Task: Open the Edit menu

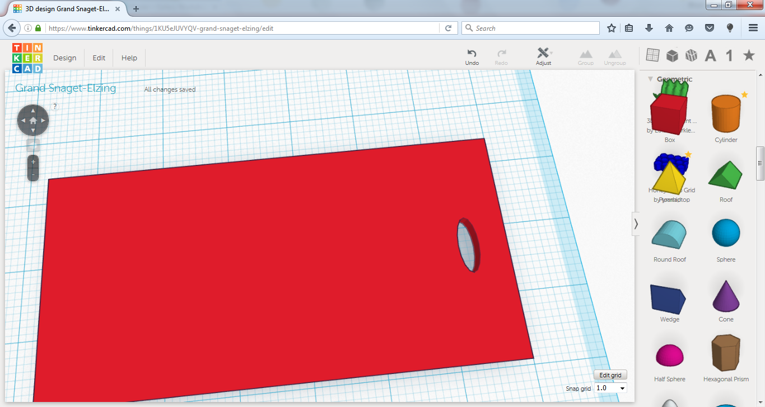Action: tap(99, 58)
